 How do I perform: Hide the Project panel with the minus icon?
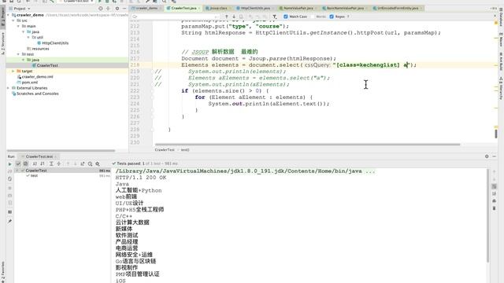tap(124, 9)
